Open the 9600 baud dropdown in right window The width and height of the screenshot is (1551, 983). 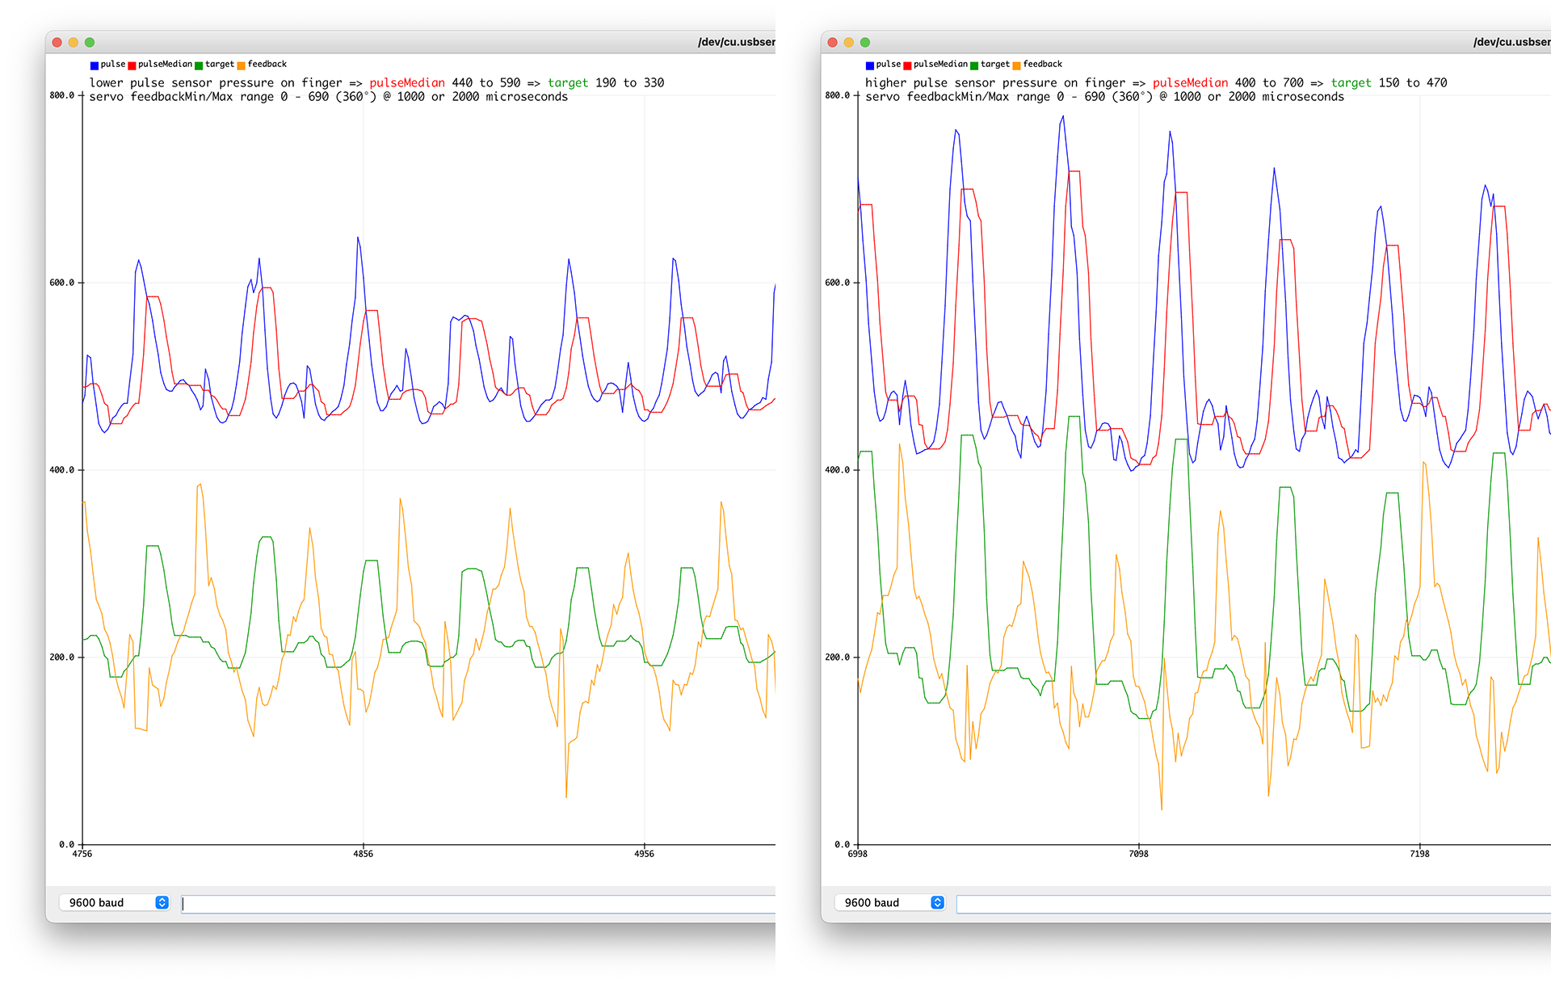click(x=881, y=902)
